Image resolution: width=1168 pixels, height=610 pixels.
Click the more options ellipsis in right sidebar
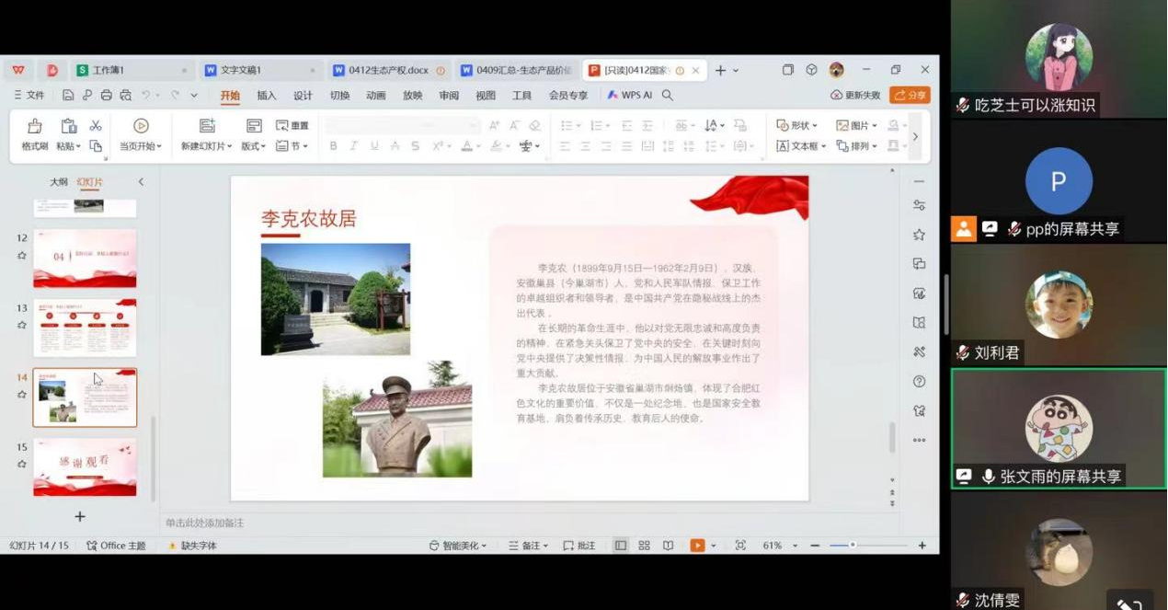[x=919, y=441]
